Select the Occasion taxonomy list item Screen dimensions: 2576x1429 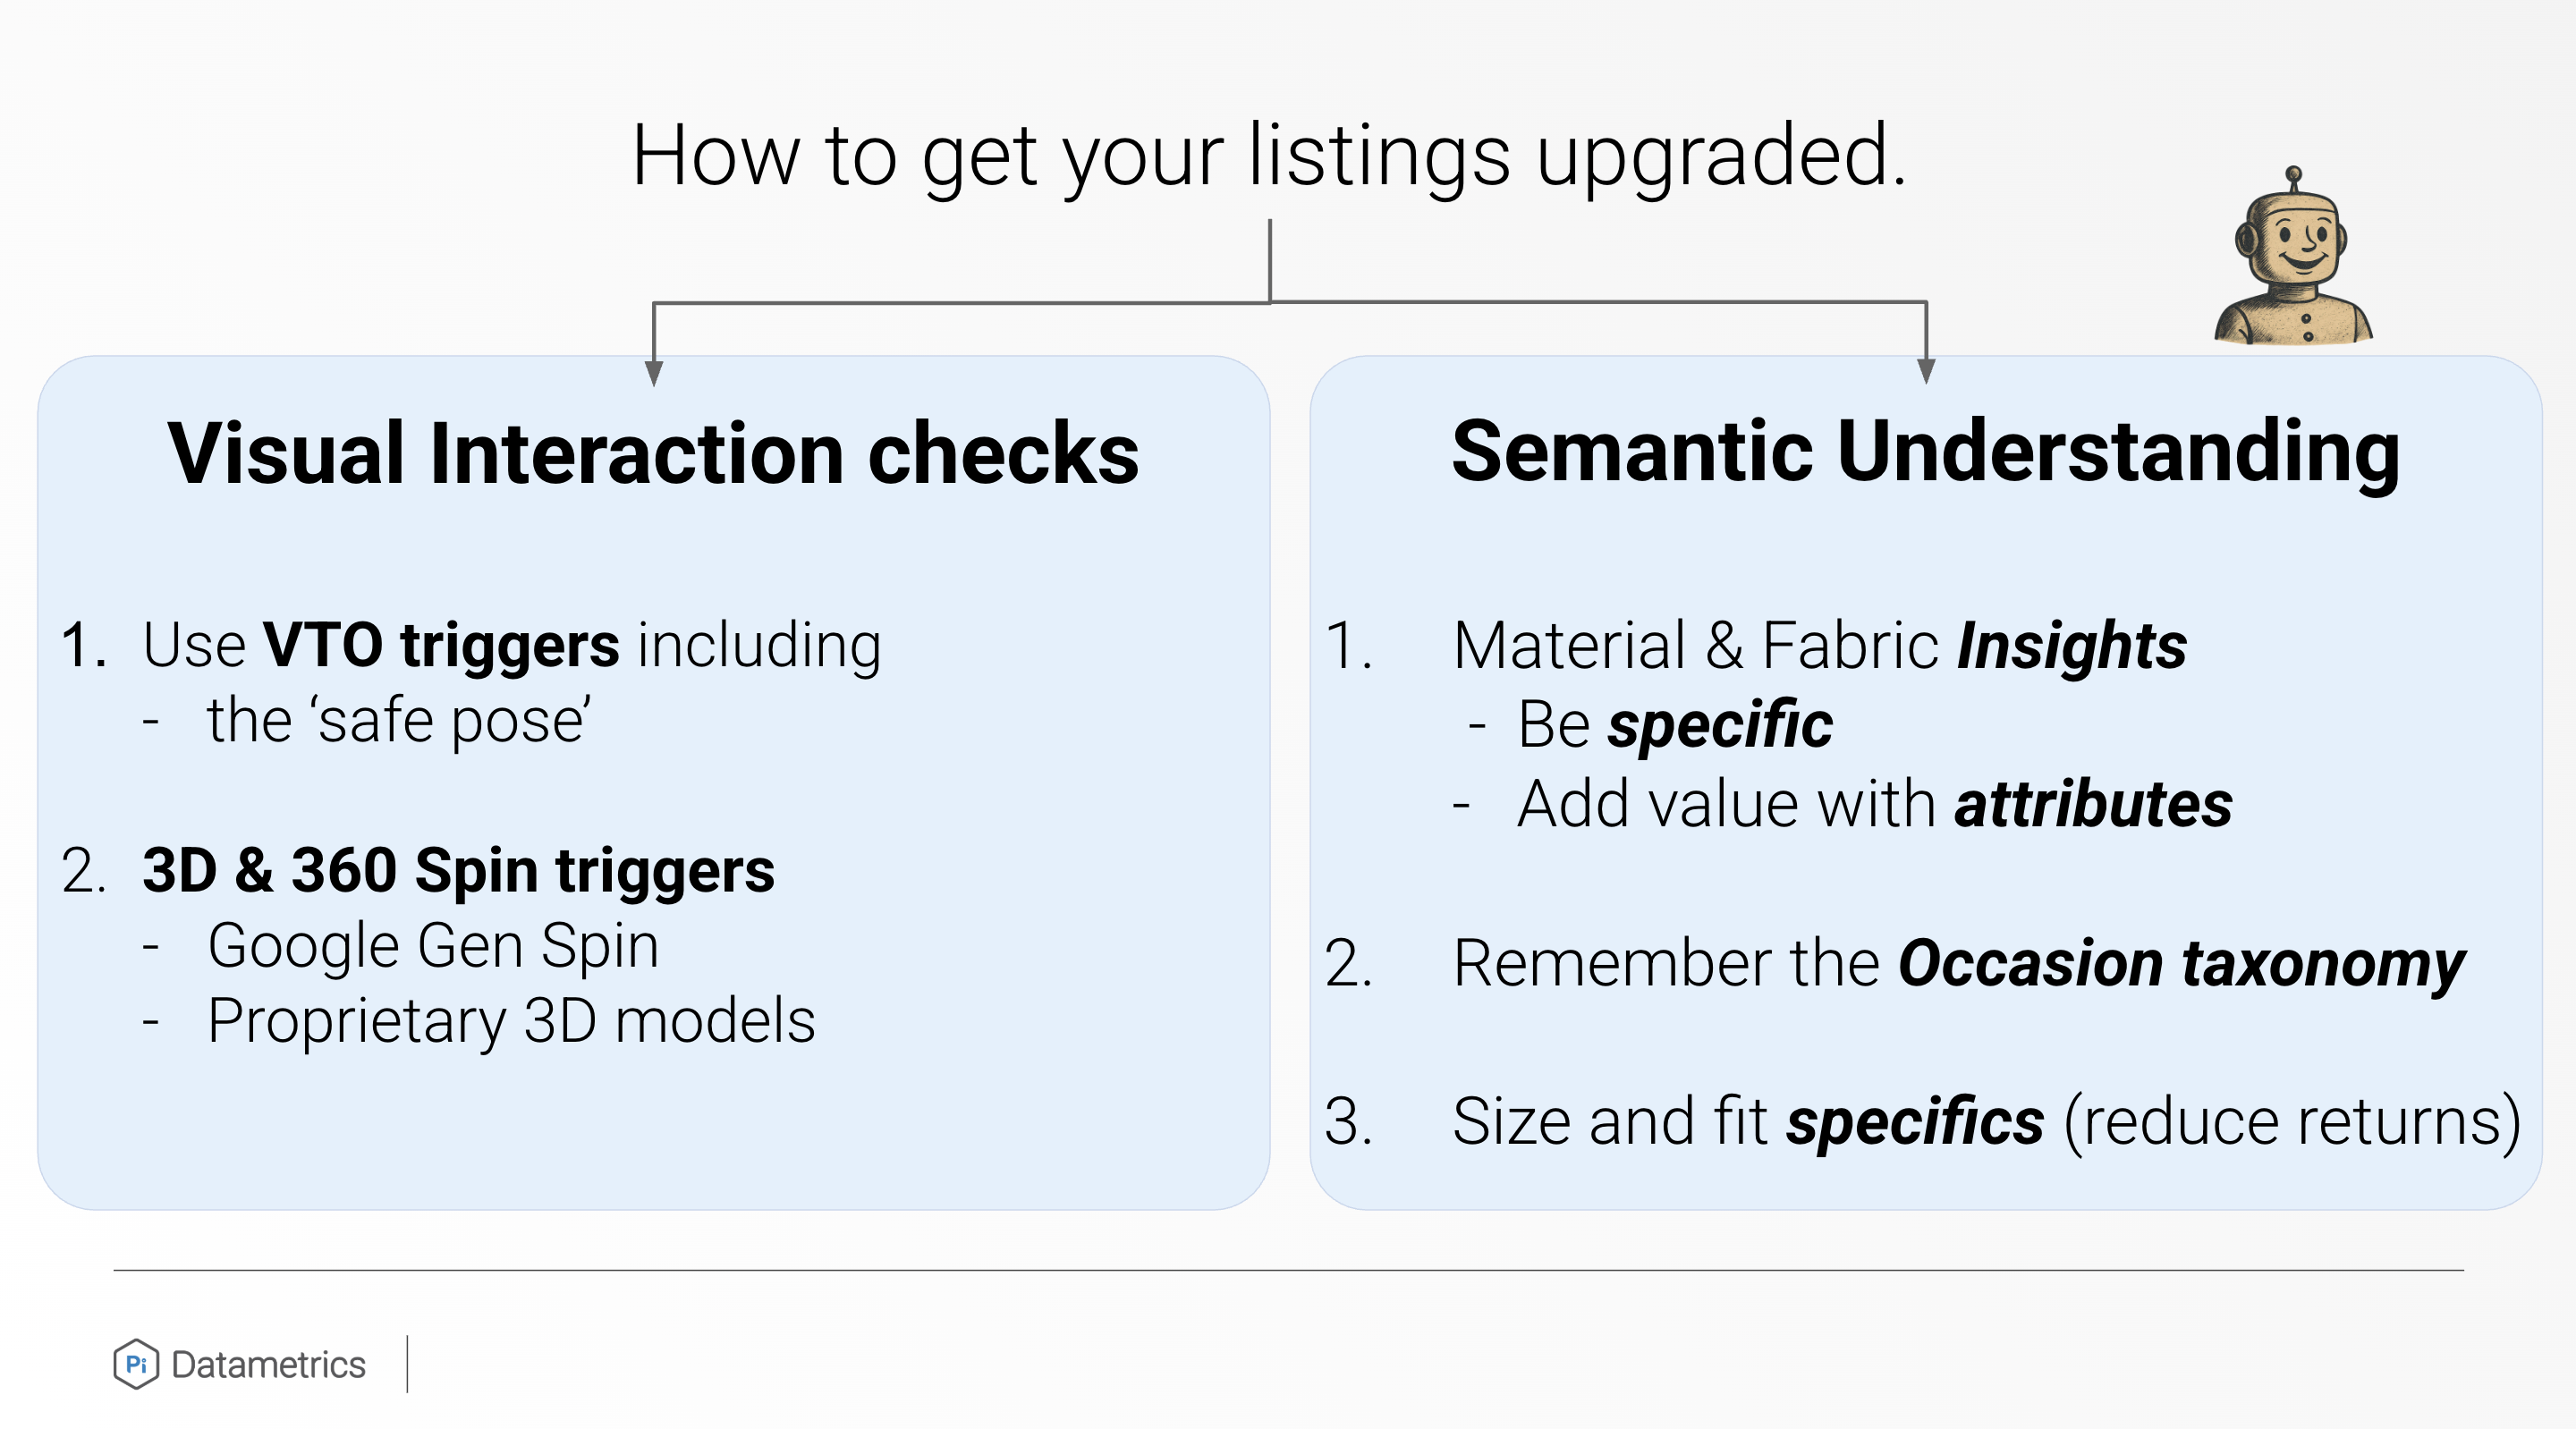pos(1958,963)
